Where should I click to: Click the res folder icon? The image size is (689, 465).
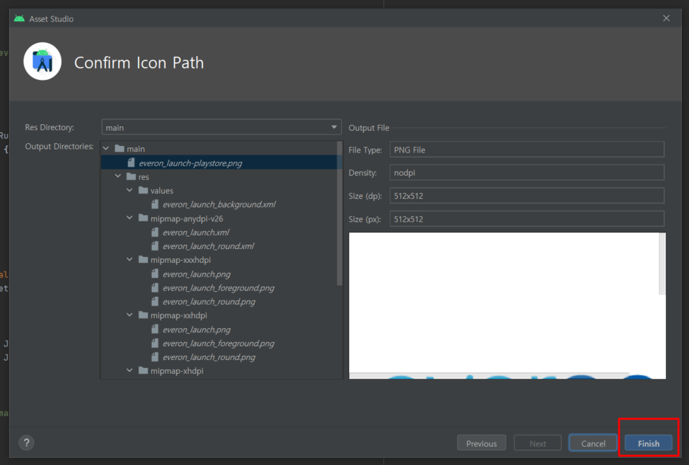(131, 176)
